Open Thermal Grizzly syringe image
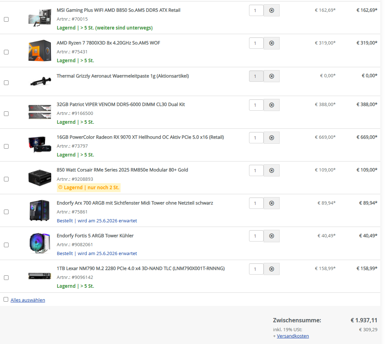Image resolution: width=386 pixels, height=344 pixels. tap(40, 81)
